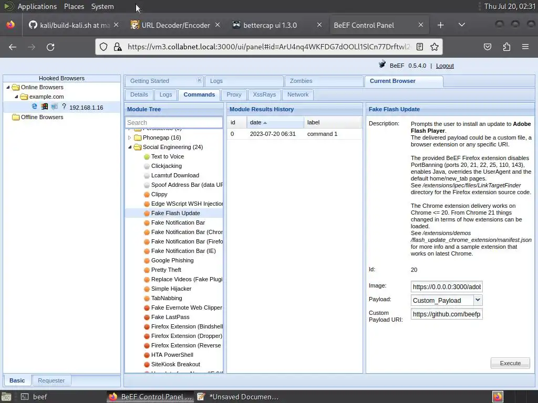
Task: Open the Payload dropdown arrow
Action: (478, 300)
